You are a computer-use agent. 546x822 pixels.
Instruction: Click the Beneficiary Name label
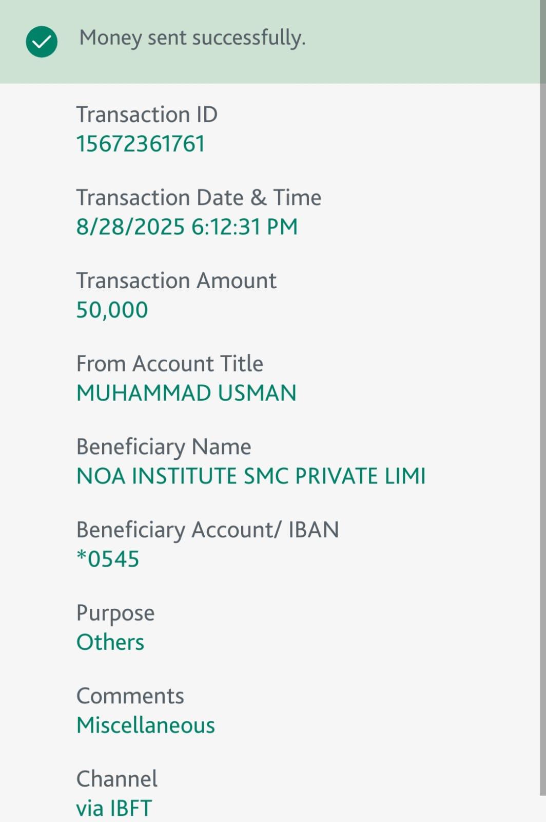pos(164,446)
